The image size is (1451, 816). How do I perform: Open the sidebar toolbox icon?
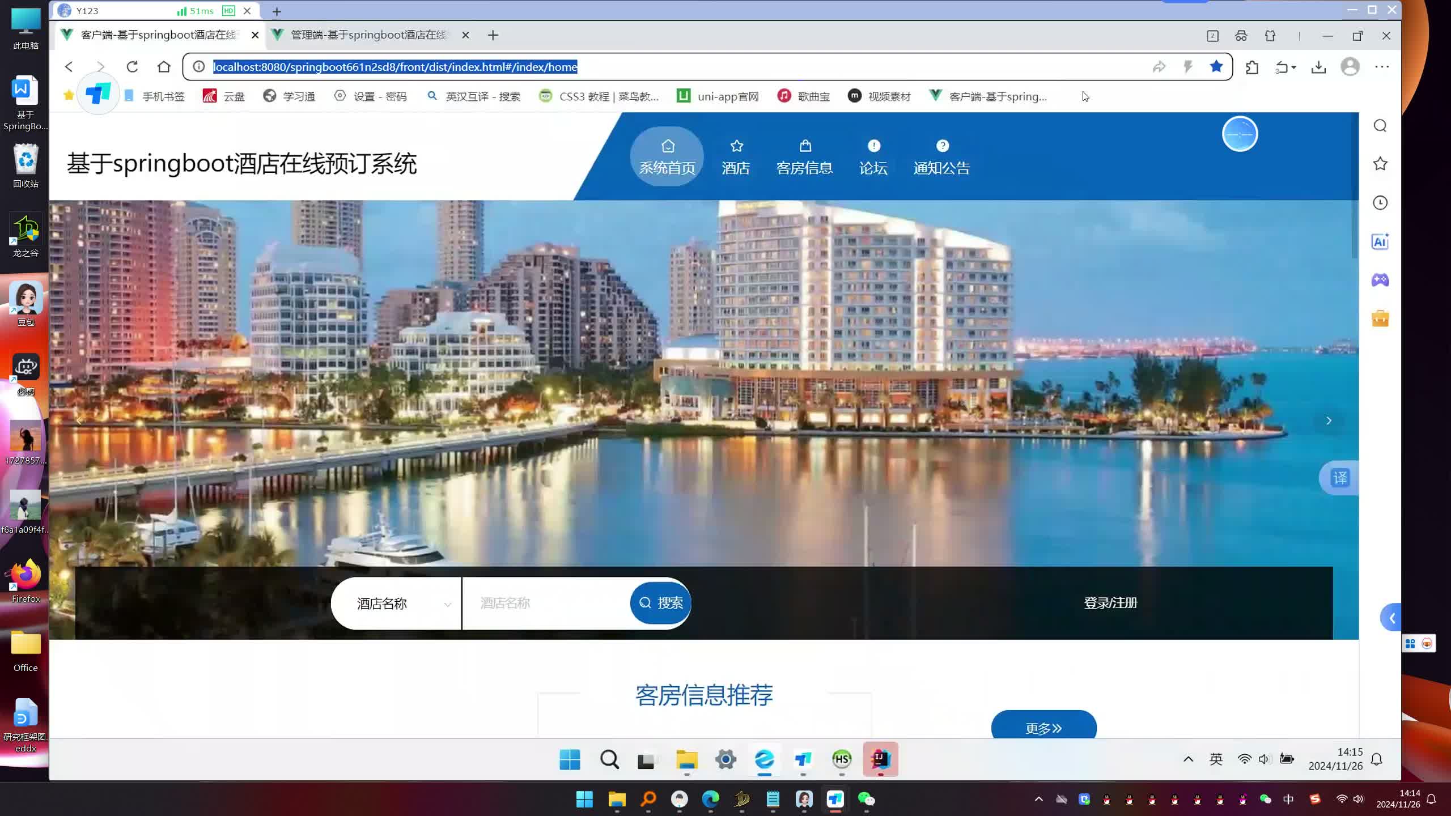1380,318
